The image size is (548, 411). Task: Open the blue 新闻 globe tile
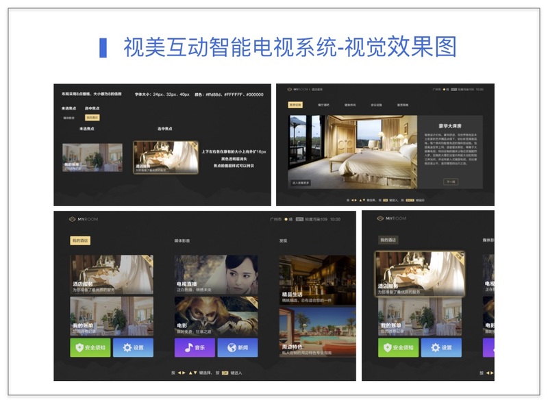point(238,347)
